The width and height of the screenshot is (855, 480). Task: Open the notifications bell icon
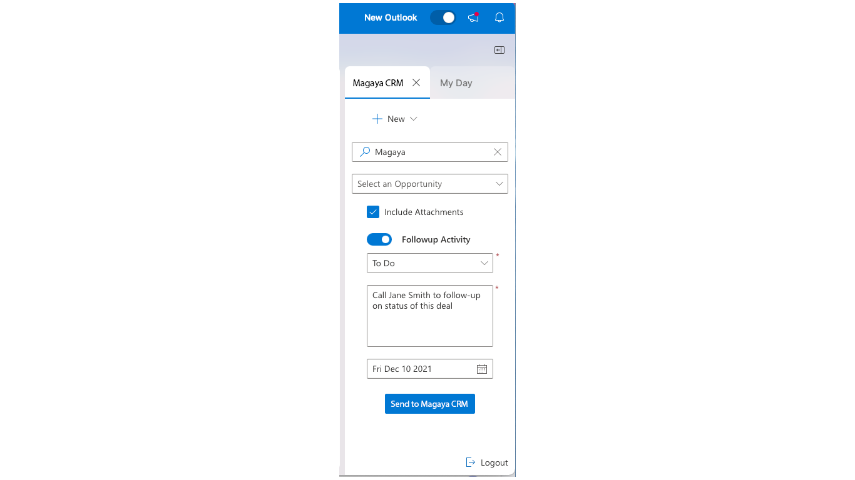coord(499,17)
